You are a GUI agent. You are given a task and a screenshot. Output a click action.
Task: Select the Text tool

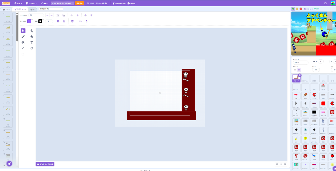tap(32, 42)
